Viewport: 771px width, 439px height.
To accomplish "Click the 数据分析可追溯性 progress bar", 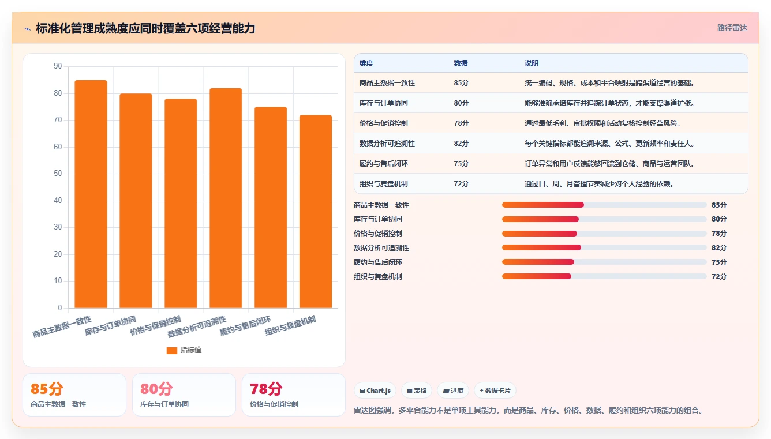I will click(604, 247).
